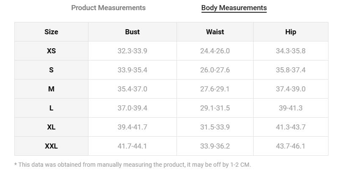Click M hip value 37.4-39.0
This screenshot has height=179, width=345.
pyautogui.click(x=290, y=89)
